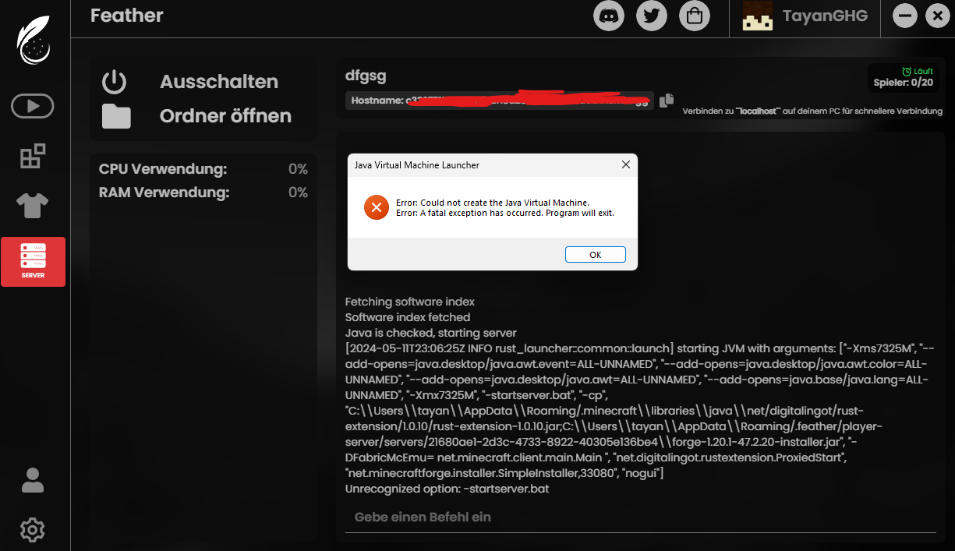Select the Server tab in sidebar
Screen dimensions: 955x551
point(33,262)
